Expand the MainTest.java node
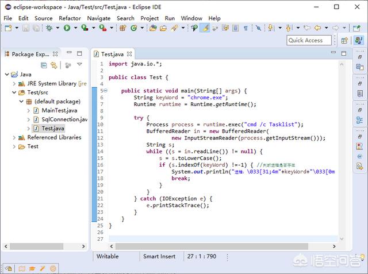Screen dimensions: 368x274 [29, 110]
